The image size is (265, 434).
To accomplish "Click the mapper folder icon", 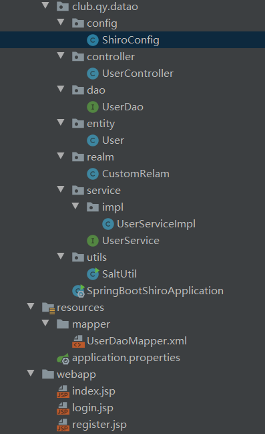I will click(x=63, y=324).
